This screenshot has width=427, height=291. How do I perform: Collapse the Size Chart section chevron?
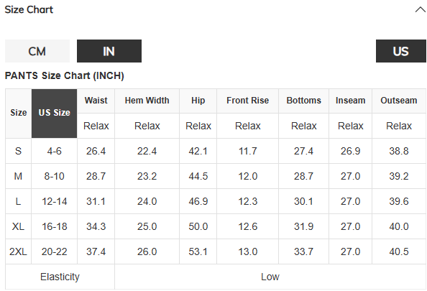pos(421,10)
